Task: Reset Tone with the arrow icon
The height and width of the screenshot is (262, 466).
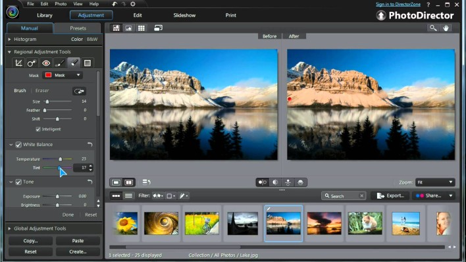Action: [90, 182]
